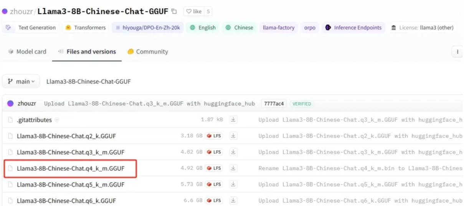Select the Chinese language tag

coord(240,28)
